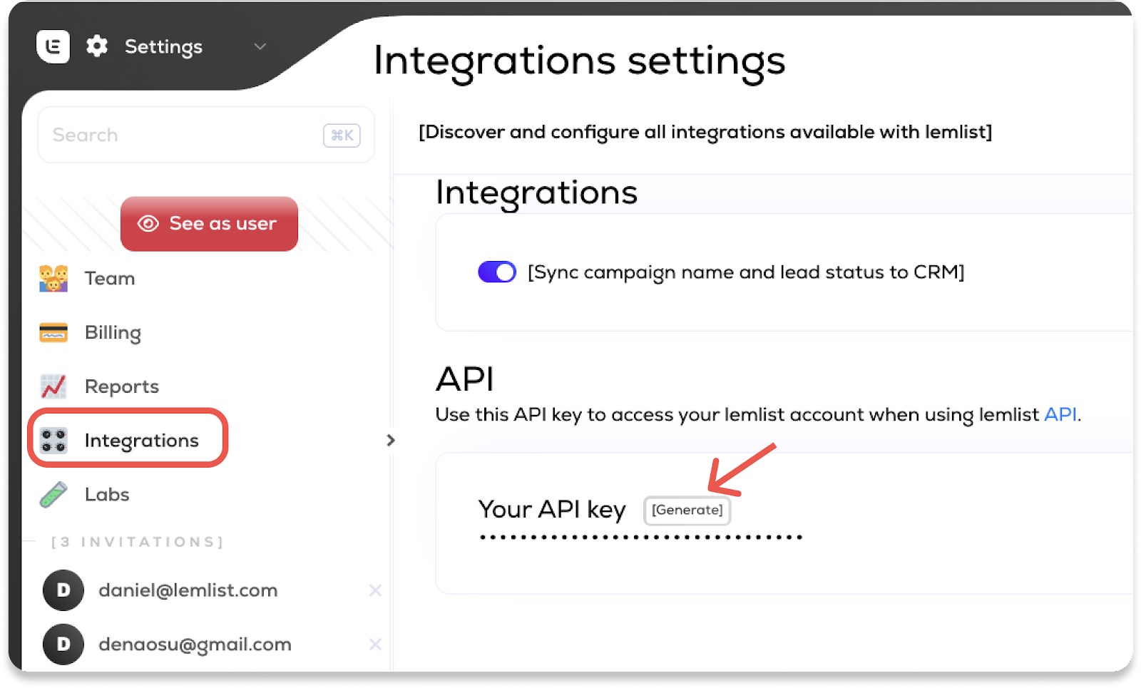Select Settings in the top bar
Screen dimensions: 1141x688
click(163, 46)
